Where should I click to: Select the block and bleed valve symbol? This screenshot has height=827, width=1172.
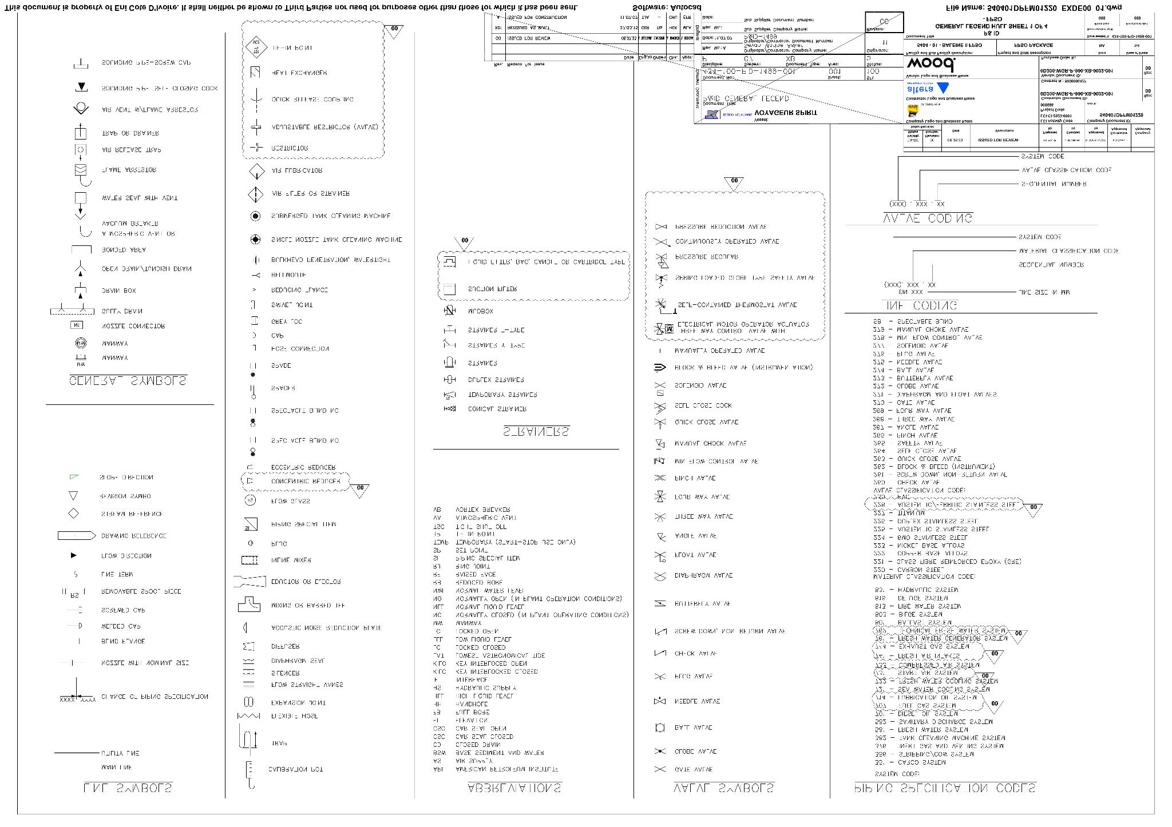click(x=660, y=367)
